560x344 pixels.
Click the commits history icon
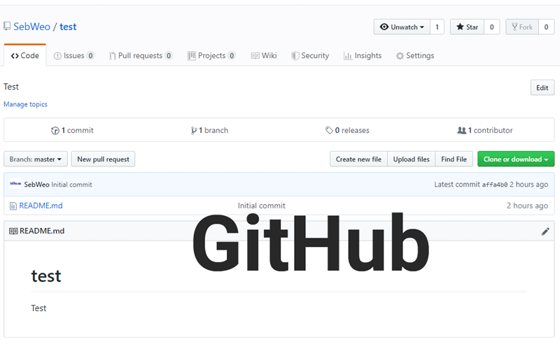[55, 131]
